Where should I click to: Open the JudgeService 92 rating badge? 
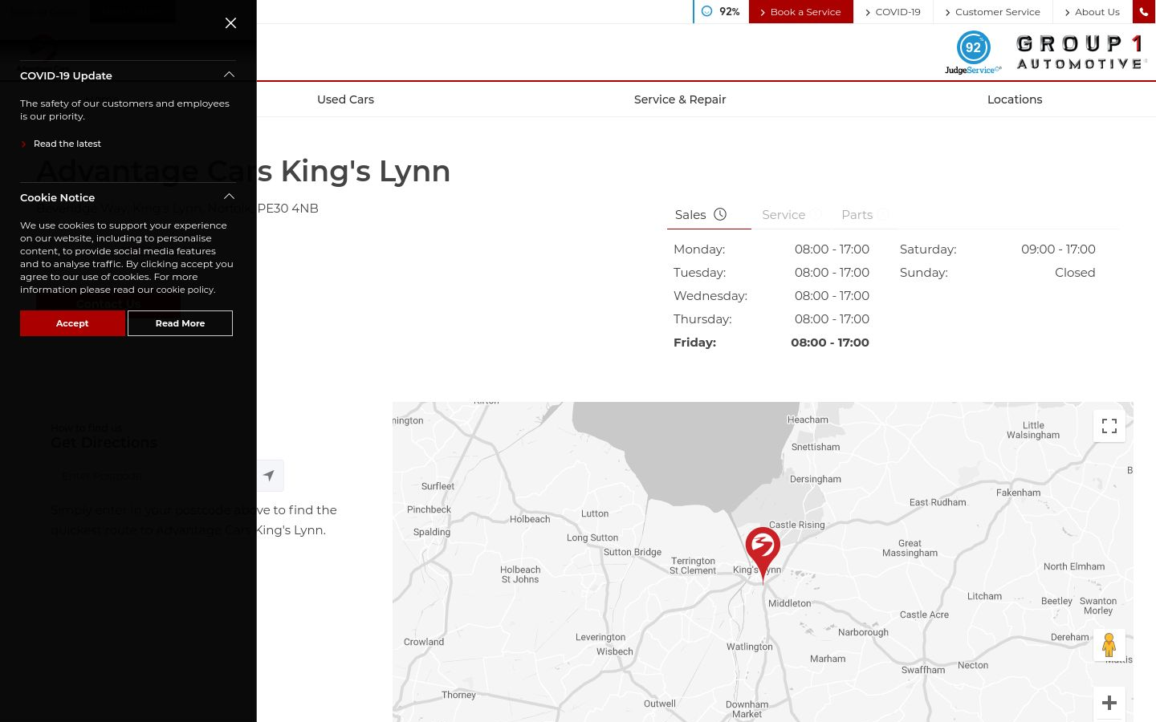pyautogui.click(x=973, y=52)
